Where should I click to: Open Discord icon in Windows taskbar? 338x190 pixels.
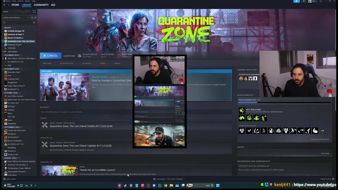point(154,186)
